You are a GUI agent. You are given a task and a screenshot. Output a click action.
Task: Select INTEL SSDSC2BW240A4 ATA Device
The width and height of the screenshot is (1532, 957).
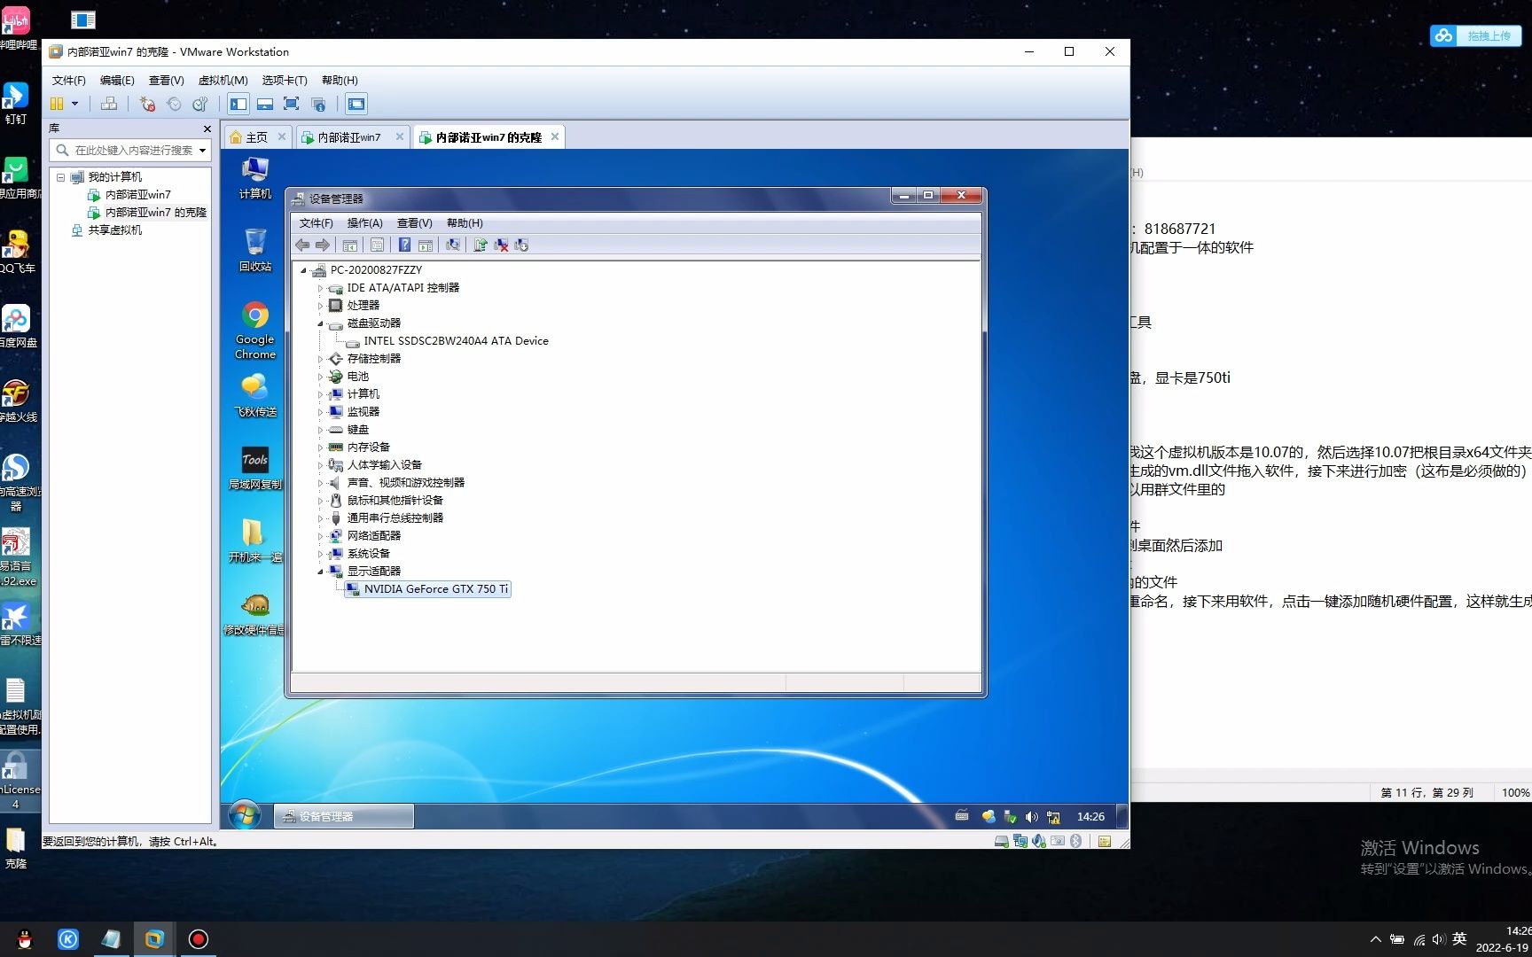pos(456,341)
